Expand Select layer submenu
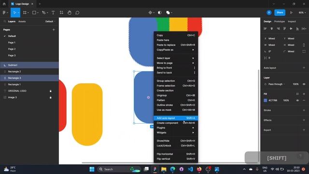The height and width of the screenshot is (174, 309). 176,58
